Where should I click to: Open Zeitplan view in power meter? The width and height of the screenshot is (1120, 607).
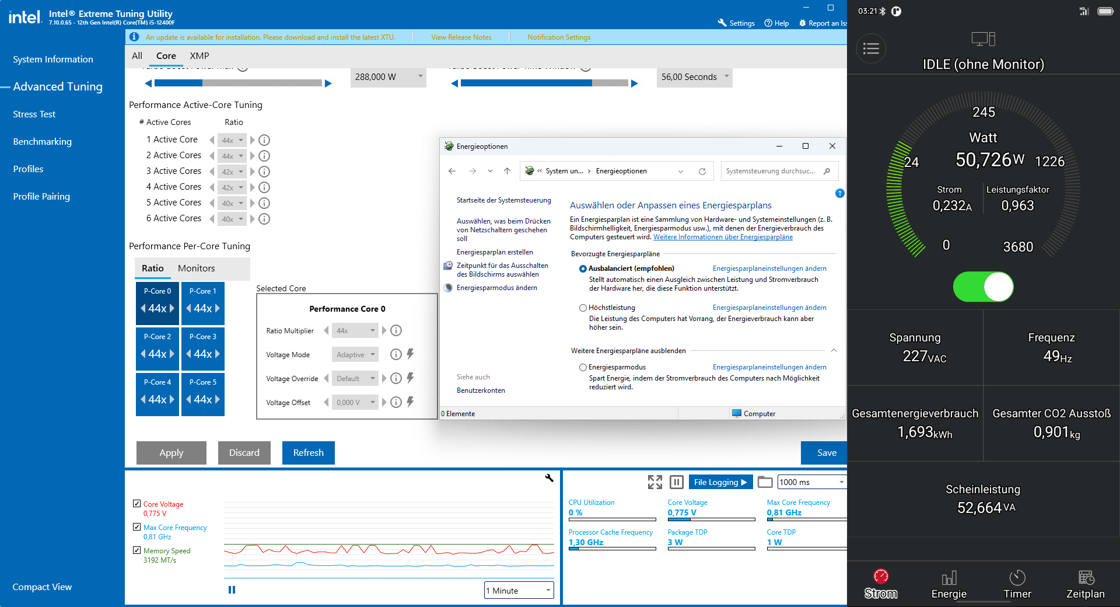coord(1086,585)
